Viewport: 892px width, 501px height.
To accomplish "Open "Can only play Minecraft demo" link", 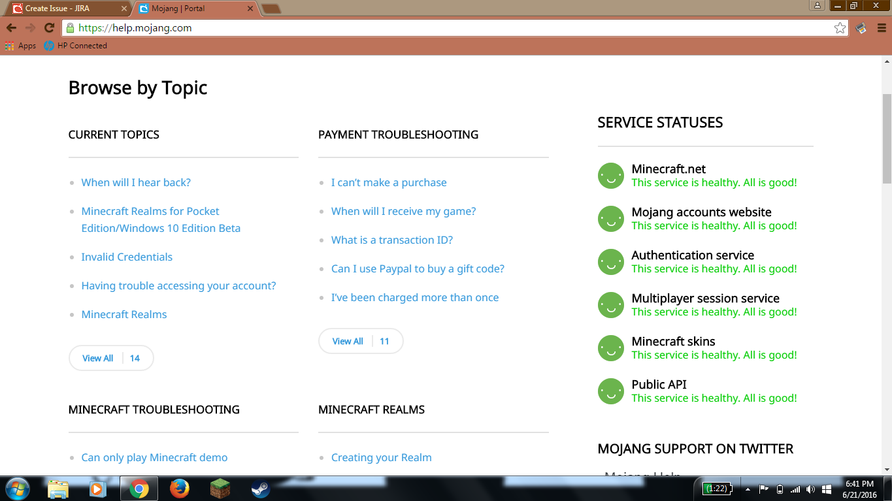I will tap(154, 457).
